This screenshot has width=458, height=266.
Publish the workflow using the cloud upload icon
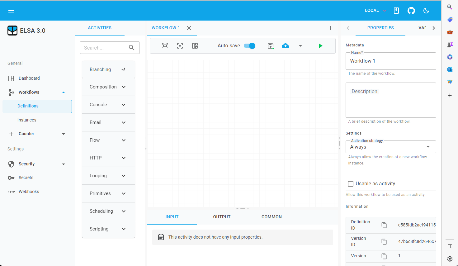[x=285, y=46]
